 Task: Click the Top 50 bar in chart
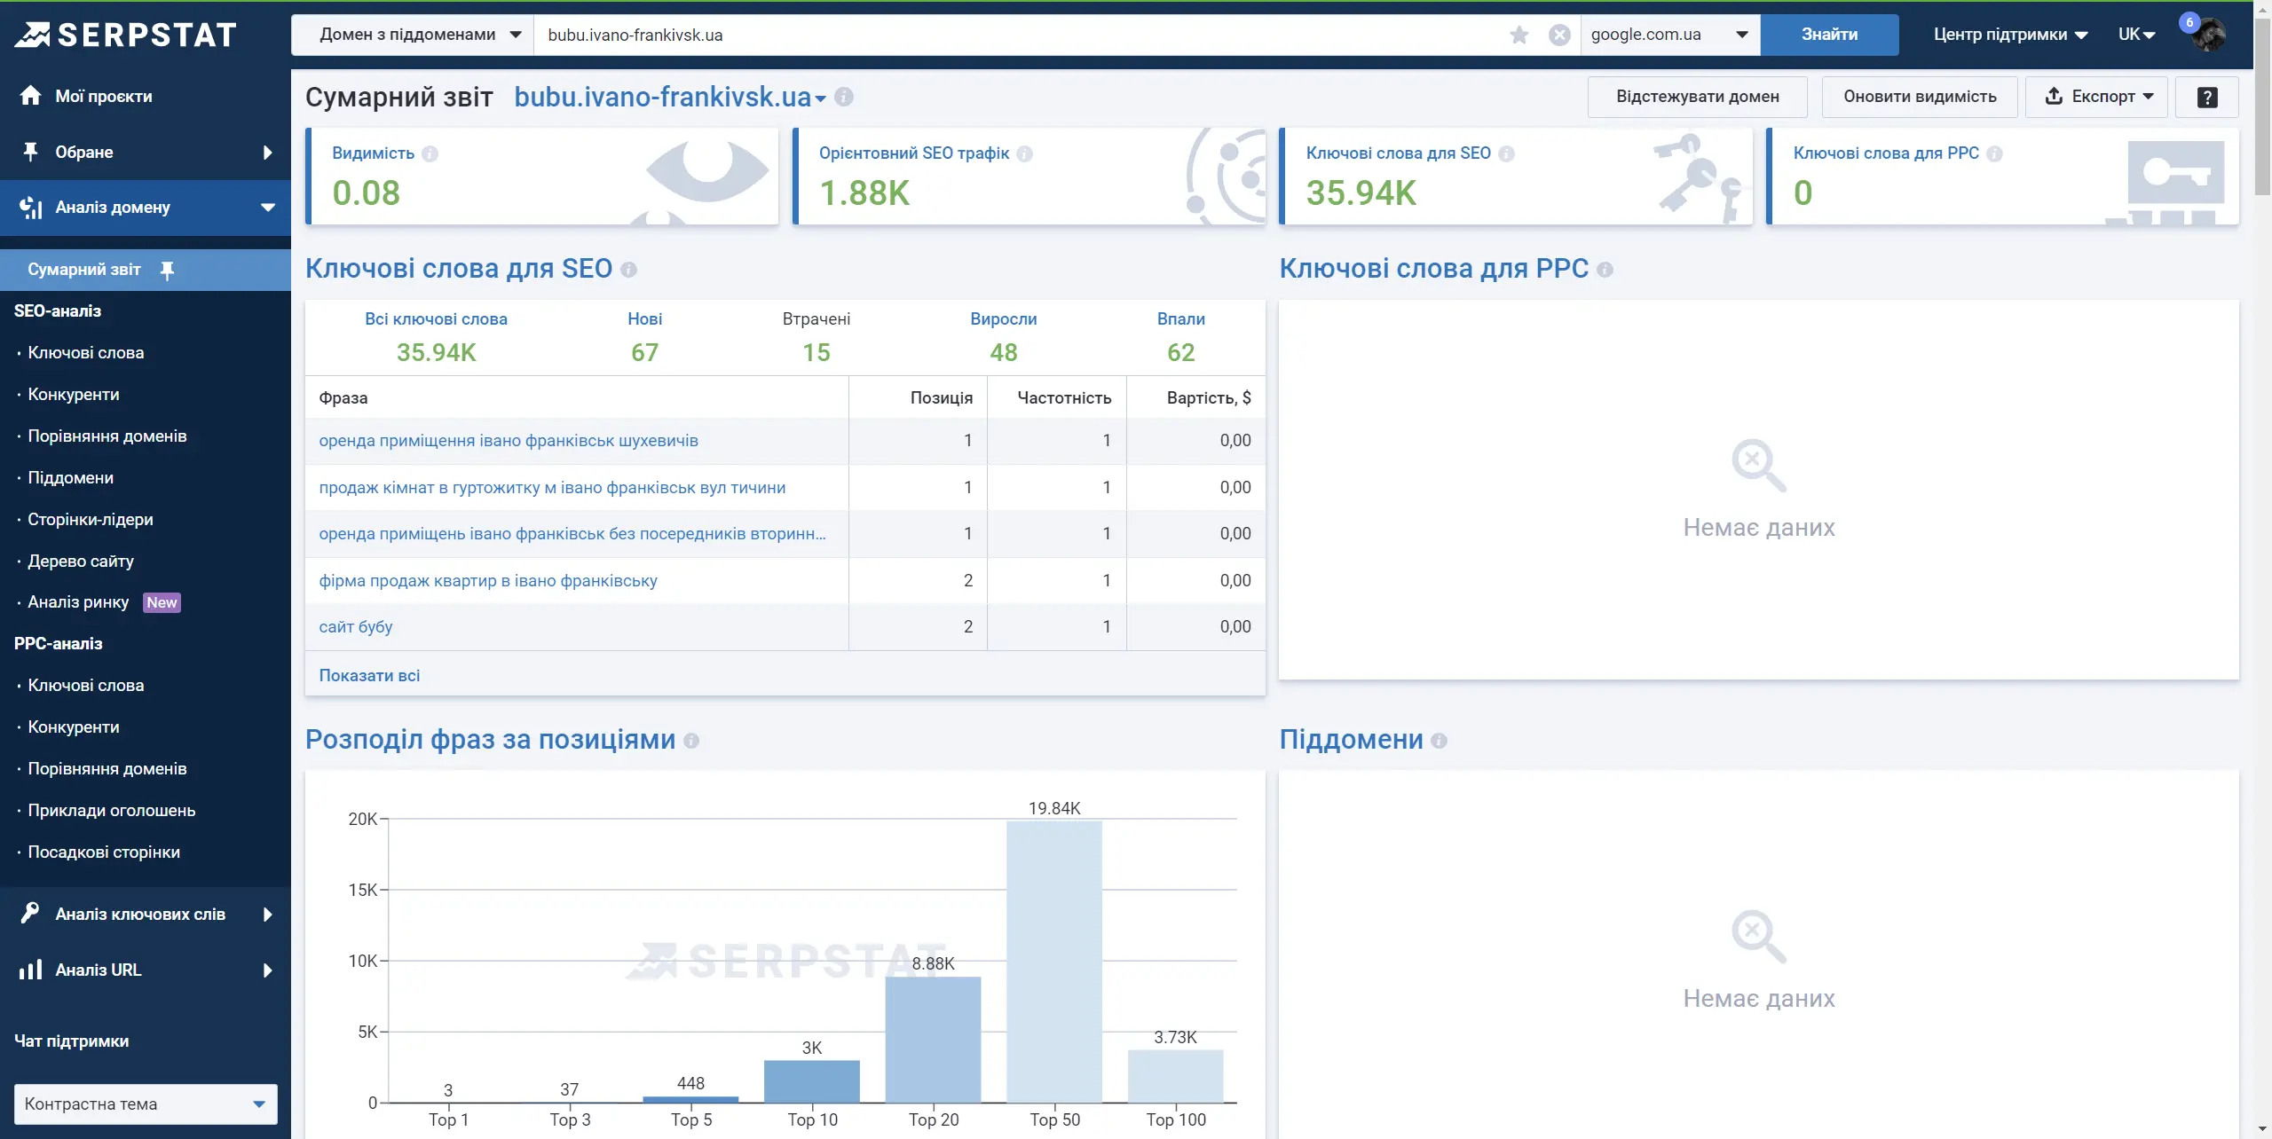[x=1054, y=962]
